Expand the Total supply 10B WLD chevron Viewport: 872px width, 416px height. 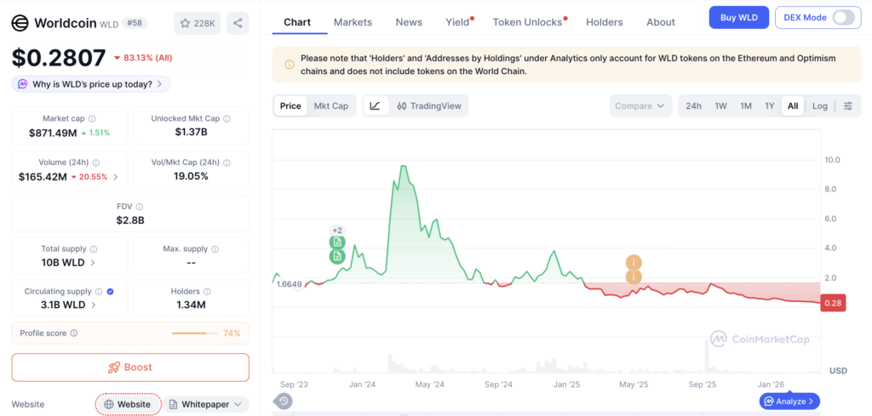click(x=93, y=263)
